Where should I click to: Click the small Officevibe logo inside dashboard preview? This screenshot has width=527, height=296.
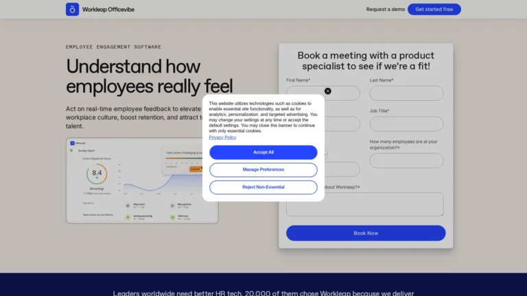click(x=73, y=143)
